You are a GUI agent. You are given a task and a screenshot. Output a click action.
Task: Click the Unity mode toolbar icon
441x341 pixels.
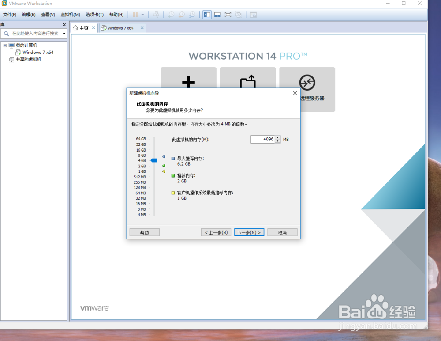(x=239, y=15)
